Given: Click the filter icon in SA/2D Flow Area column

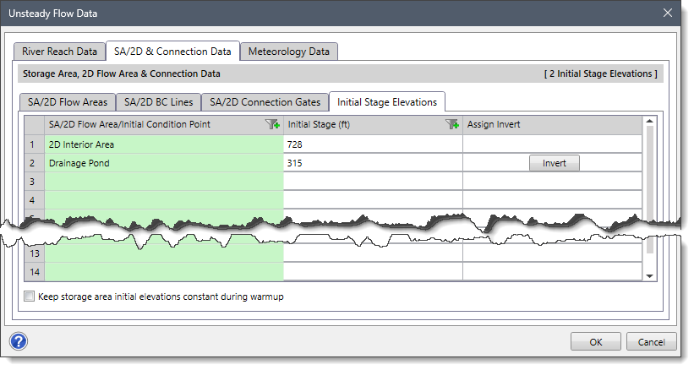Looking at the screenshot, I should pyautogui.click(x=272, y=125).
